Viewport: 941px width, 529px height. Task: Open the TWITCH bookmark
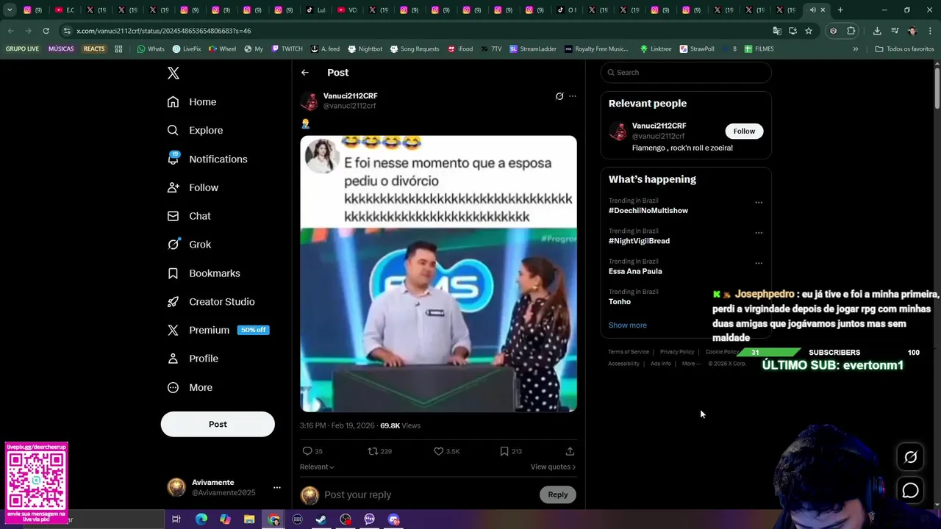pyautogui.click(x=287, y=49)
